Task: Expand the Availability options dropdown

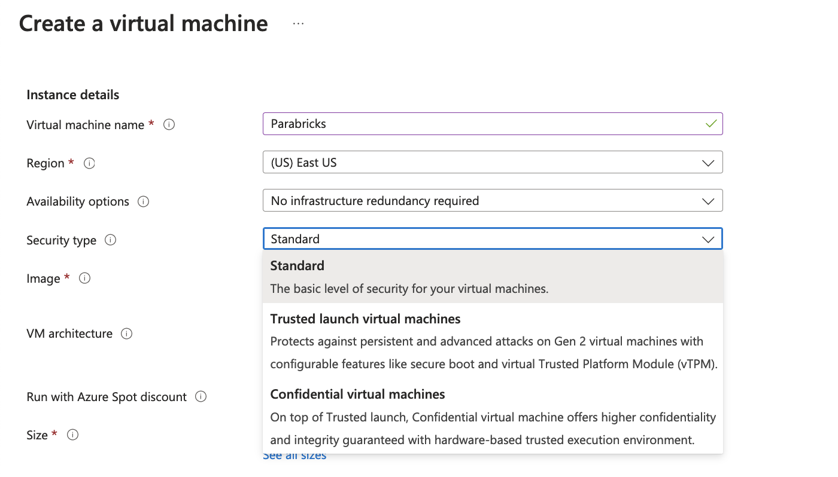Action: [492, 201]
